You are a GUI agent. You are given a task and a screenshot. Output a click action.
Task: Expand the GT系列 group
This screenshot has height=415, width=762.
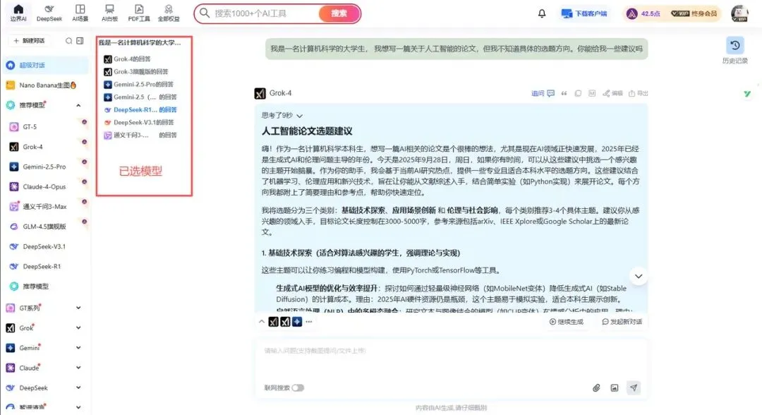click(x=78, y=308)
